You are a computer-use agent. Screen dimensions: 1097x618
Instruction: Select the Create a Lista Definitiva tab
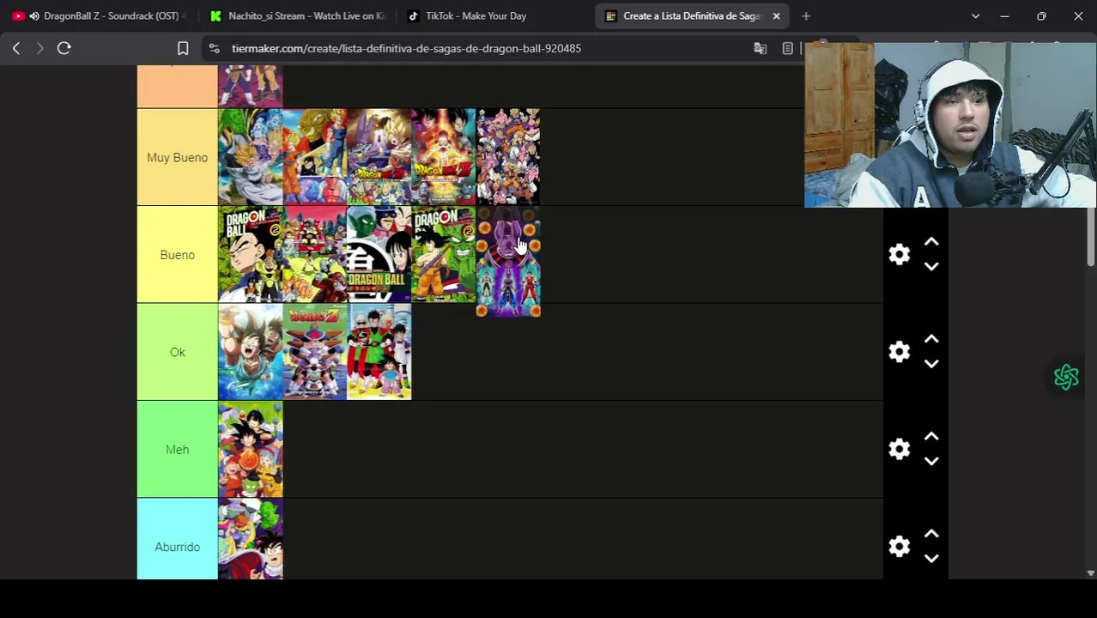692,15
